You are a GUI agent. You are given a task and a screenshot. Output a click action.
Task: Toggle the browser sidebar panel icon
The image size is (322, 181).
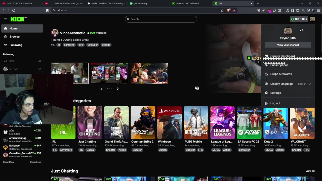(x=293, y=10)
